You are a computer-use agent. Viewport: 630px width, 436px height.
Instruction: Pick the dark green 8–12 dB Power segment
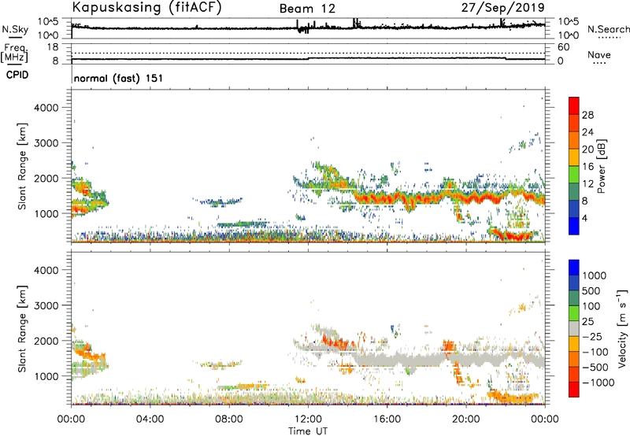(x=574, y=192)
